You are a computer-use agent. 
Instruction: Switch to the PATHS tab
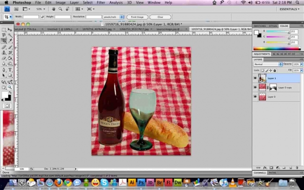(x=273, y=173)
